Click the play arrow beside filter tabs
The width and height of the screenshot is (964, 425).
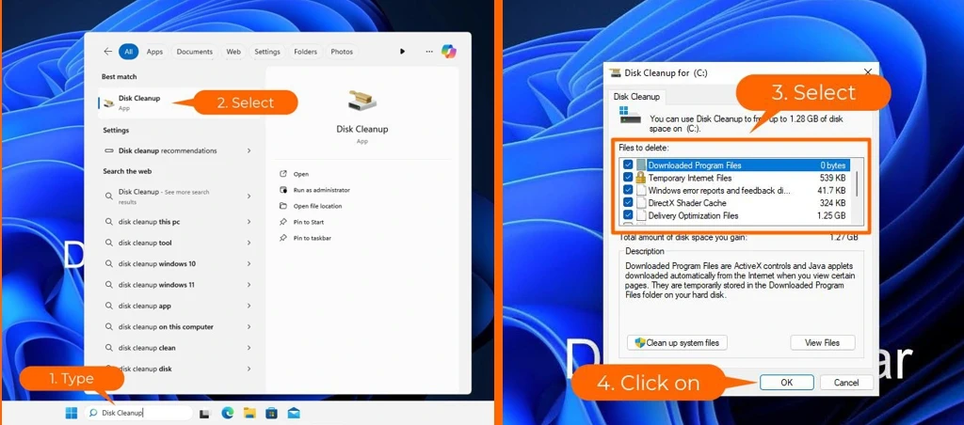tap(403, 52)
